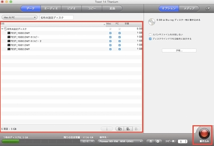
Task: Select the TEST_1GB0.DMY のコピー 2 row
Action: (71, 41)
